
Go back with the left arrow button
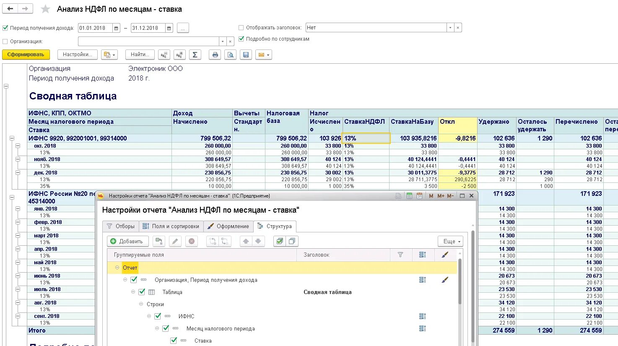coord(10,9)
